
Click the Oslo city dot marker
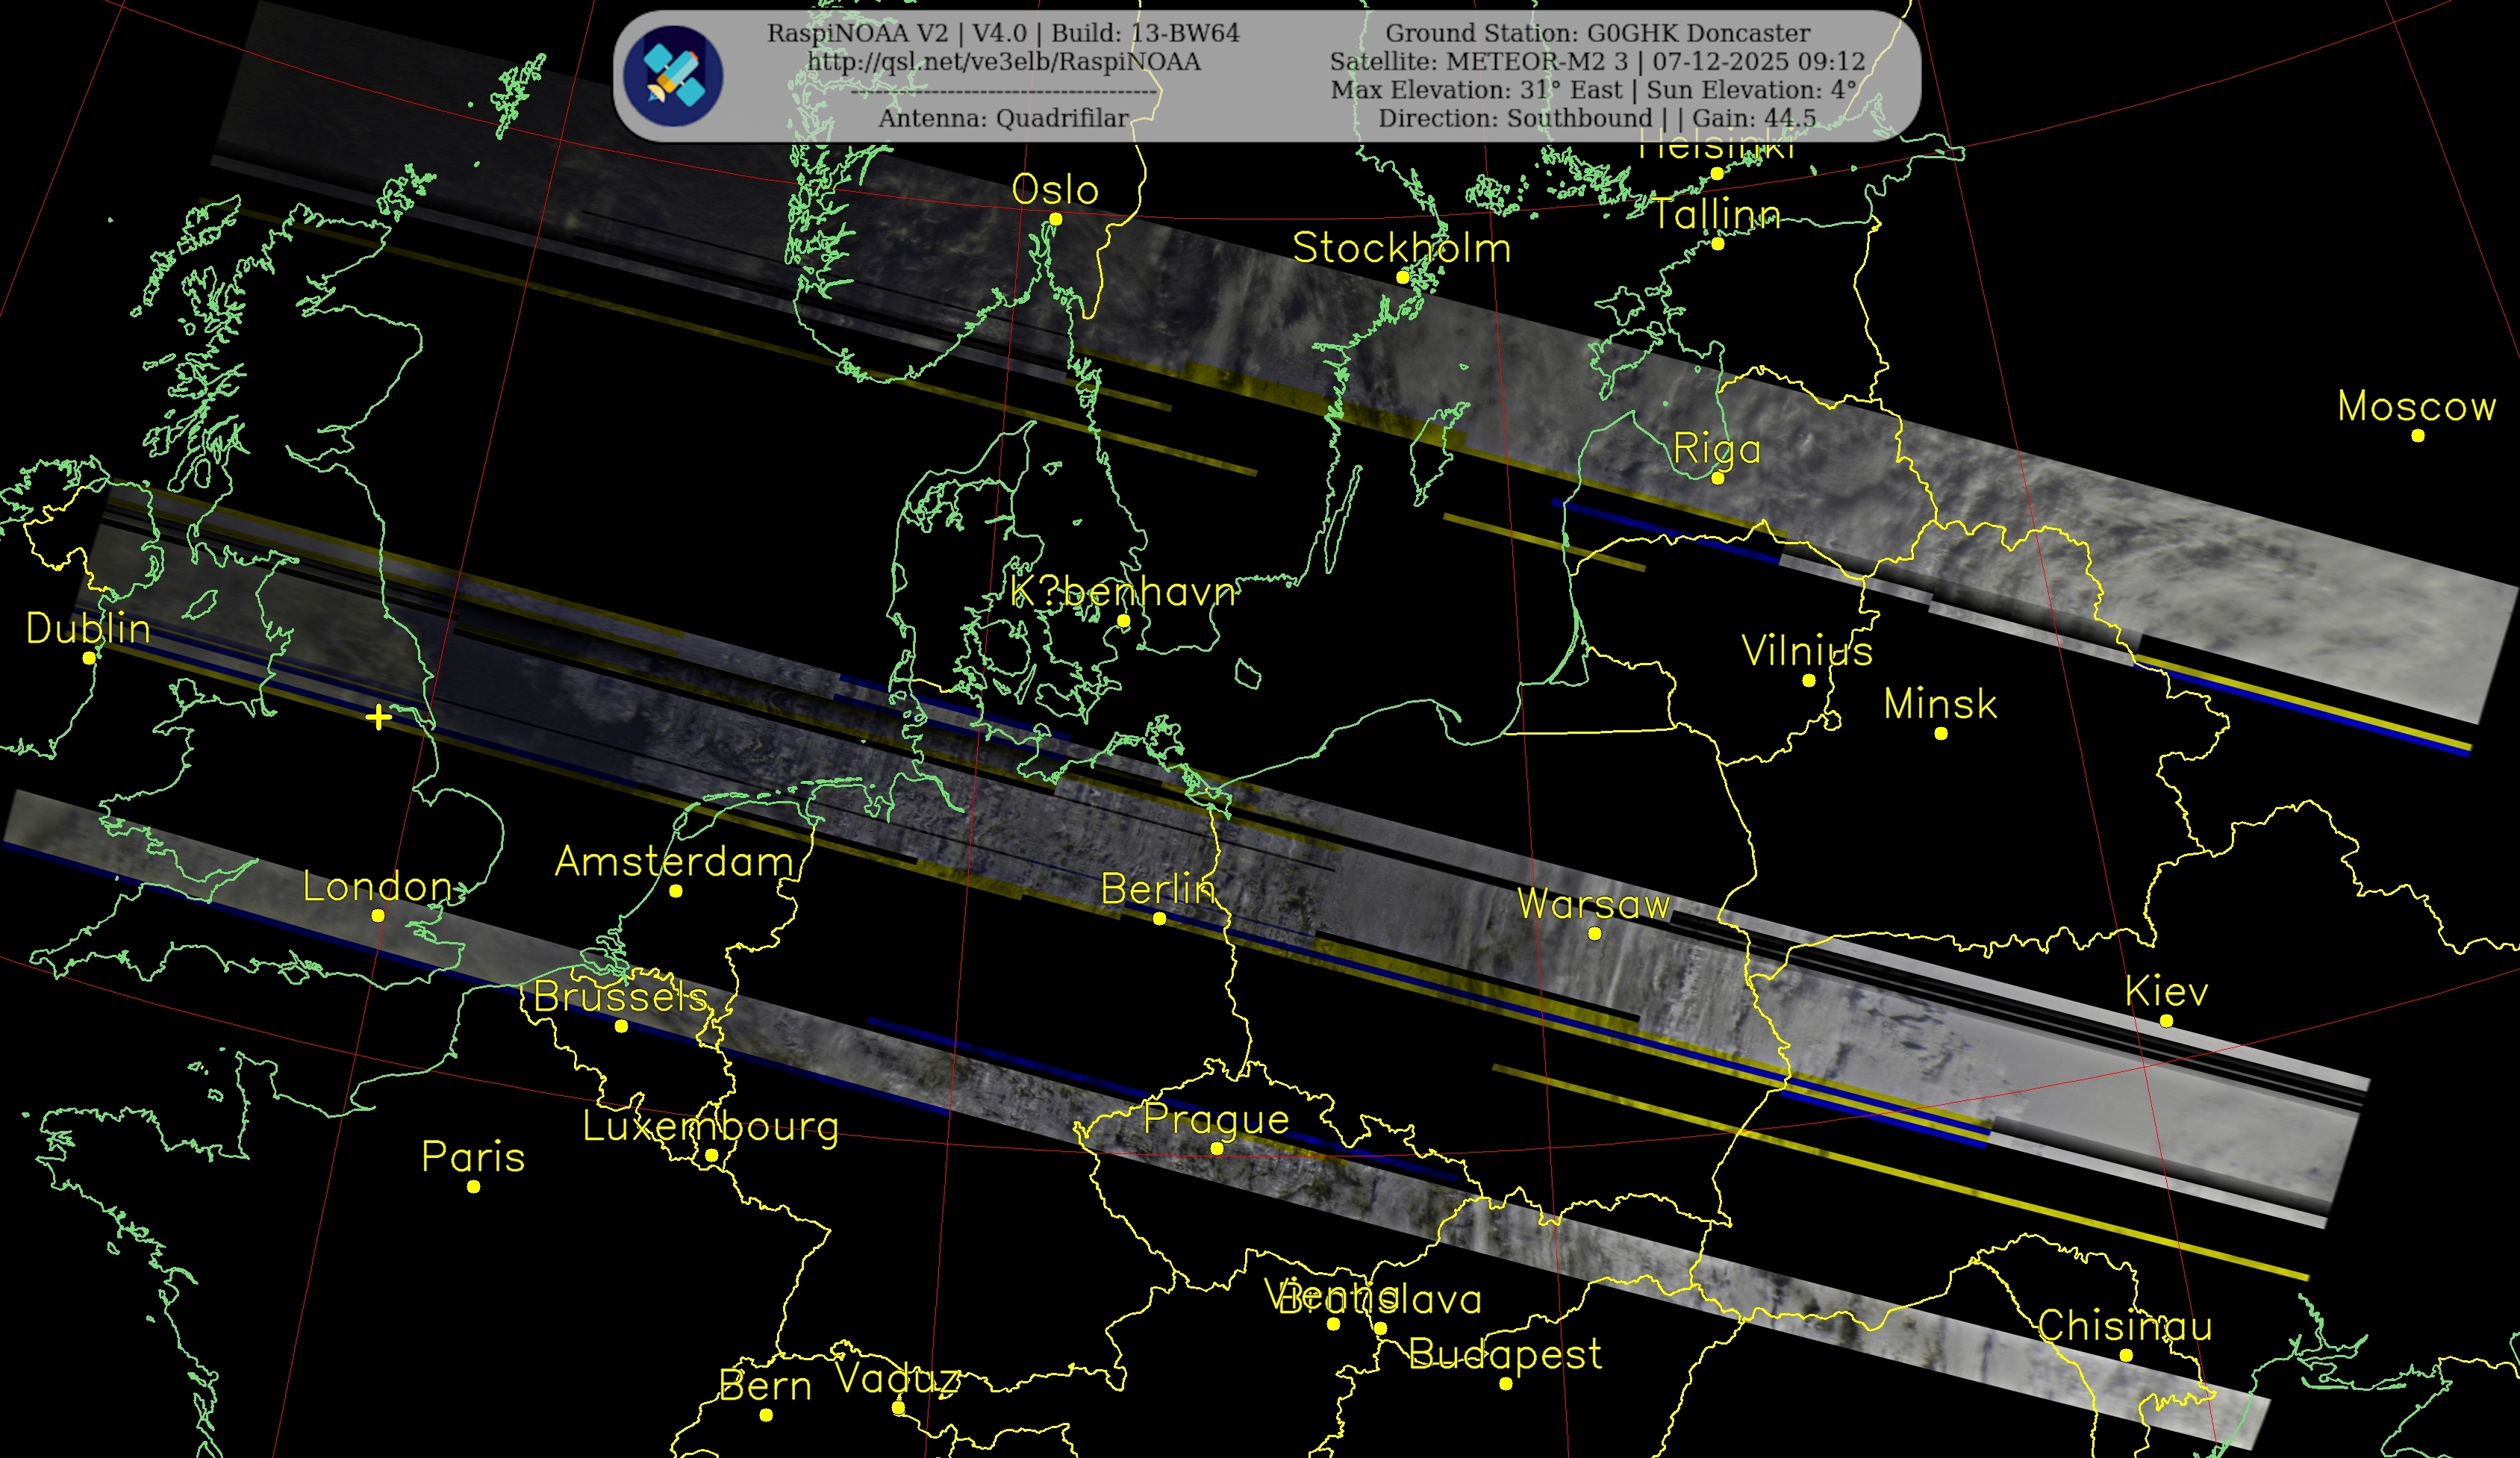click(1055, 219)
